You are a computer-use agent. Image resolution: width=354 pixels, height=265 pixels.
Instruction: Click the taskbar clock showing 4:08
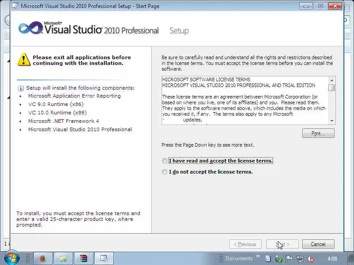coord(332,259)
